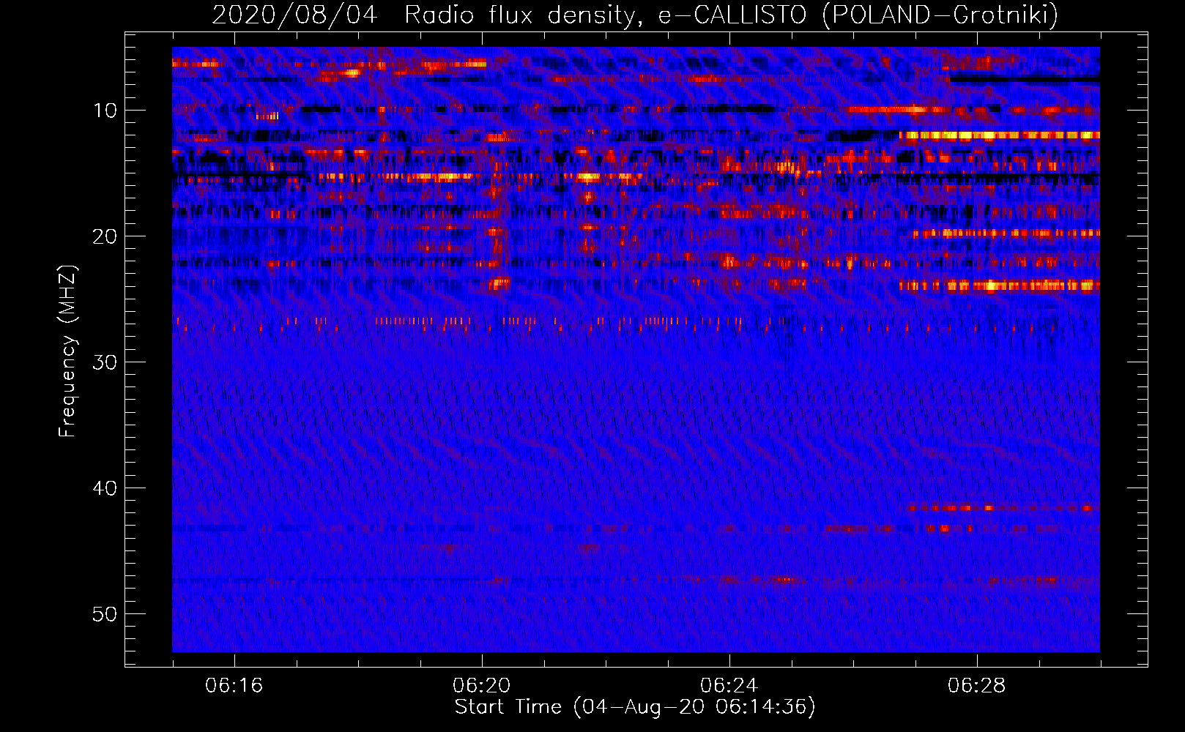This screenshot has width=1185, height=732.
Task: Click the time tick label '06:20'
Action: (x=482, y=686)
